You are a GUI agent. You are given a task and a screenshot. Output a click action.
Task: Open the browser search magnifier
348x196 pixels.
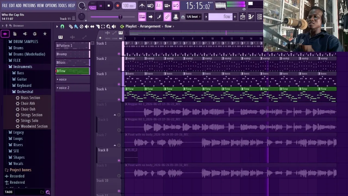(x=48, y=192)
